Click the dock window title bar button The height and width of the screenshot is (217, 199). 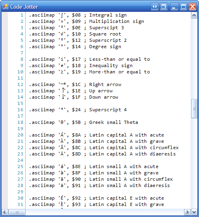[164, 6]
